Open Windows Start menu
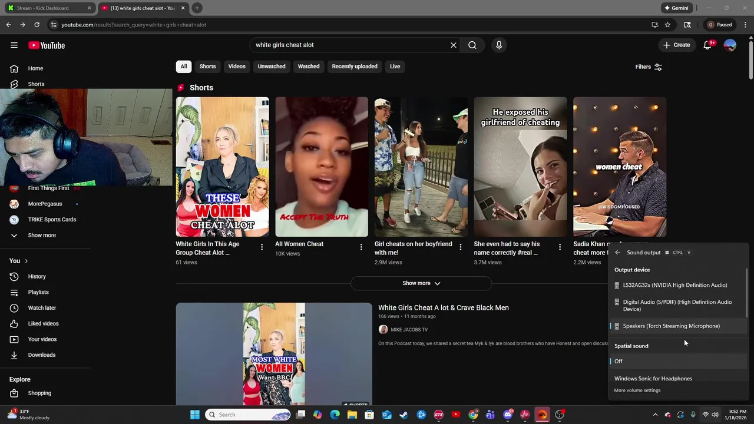Viewport: 754px width, 424px height. coord(195,415)
